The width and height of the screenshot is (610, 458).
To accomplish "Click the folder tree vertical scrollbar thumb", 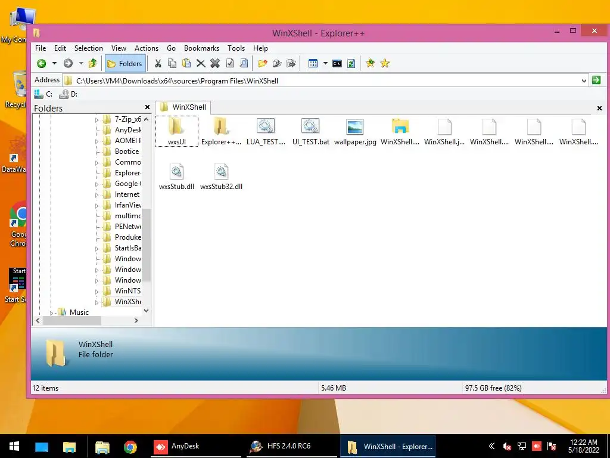I will 147,245.
